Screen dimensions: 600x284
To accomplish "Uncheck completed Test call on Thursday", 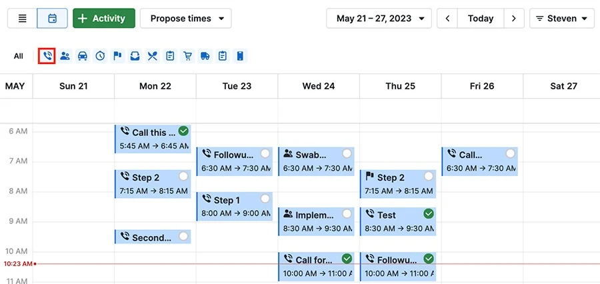I will (429, 213).
